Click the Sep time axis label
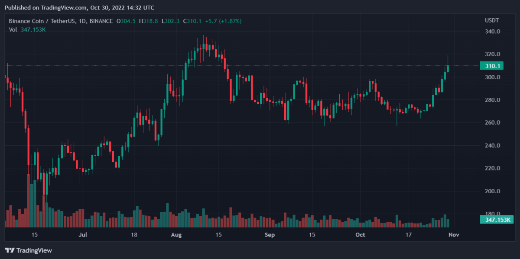 pyautogui.click(x=270, y=235)
